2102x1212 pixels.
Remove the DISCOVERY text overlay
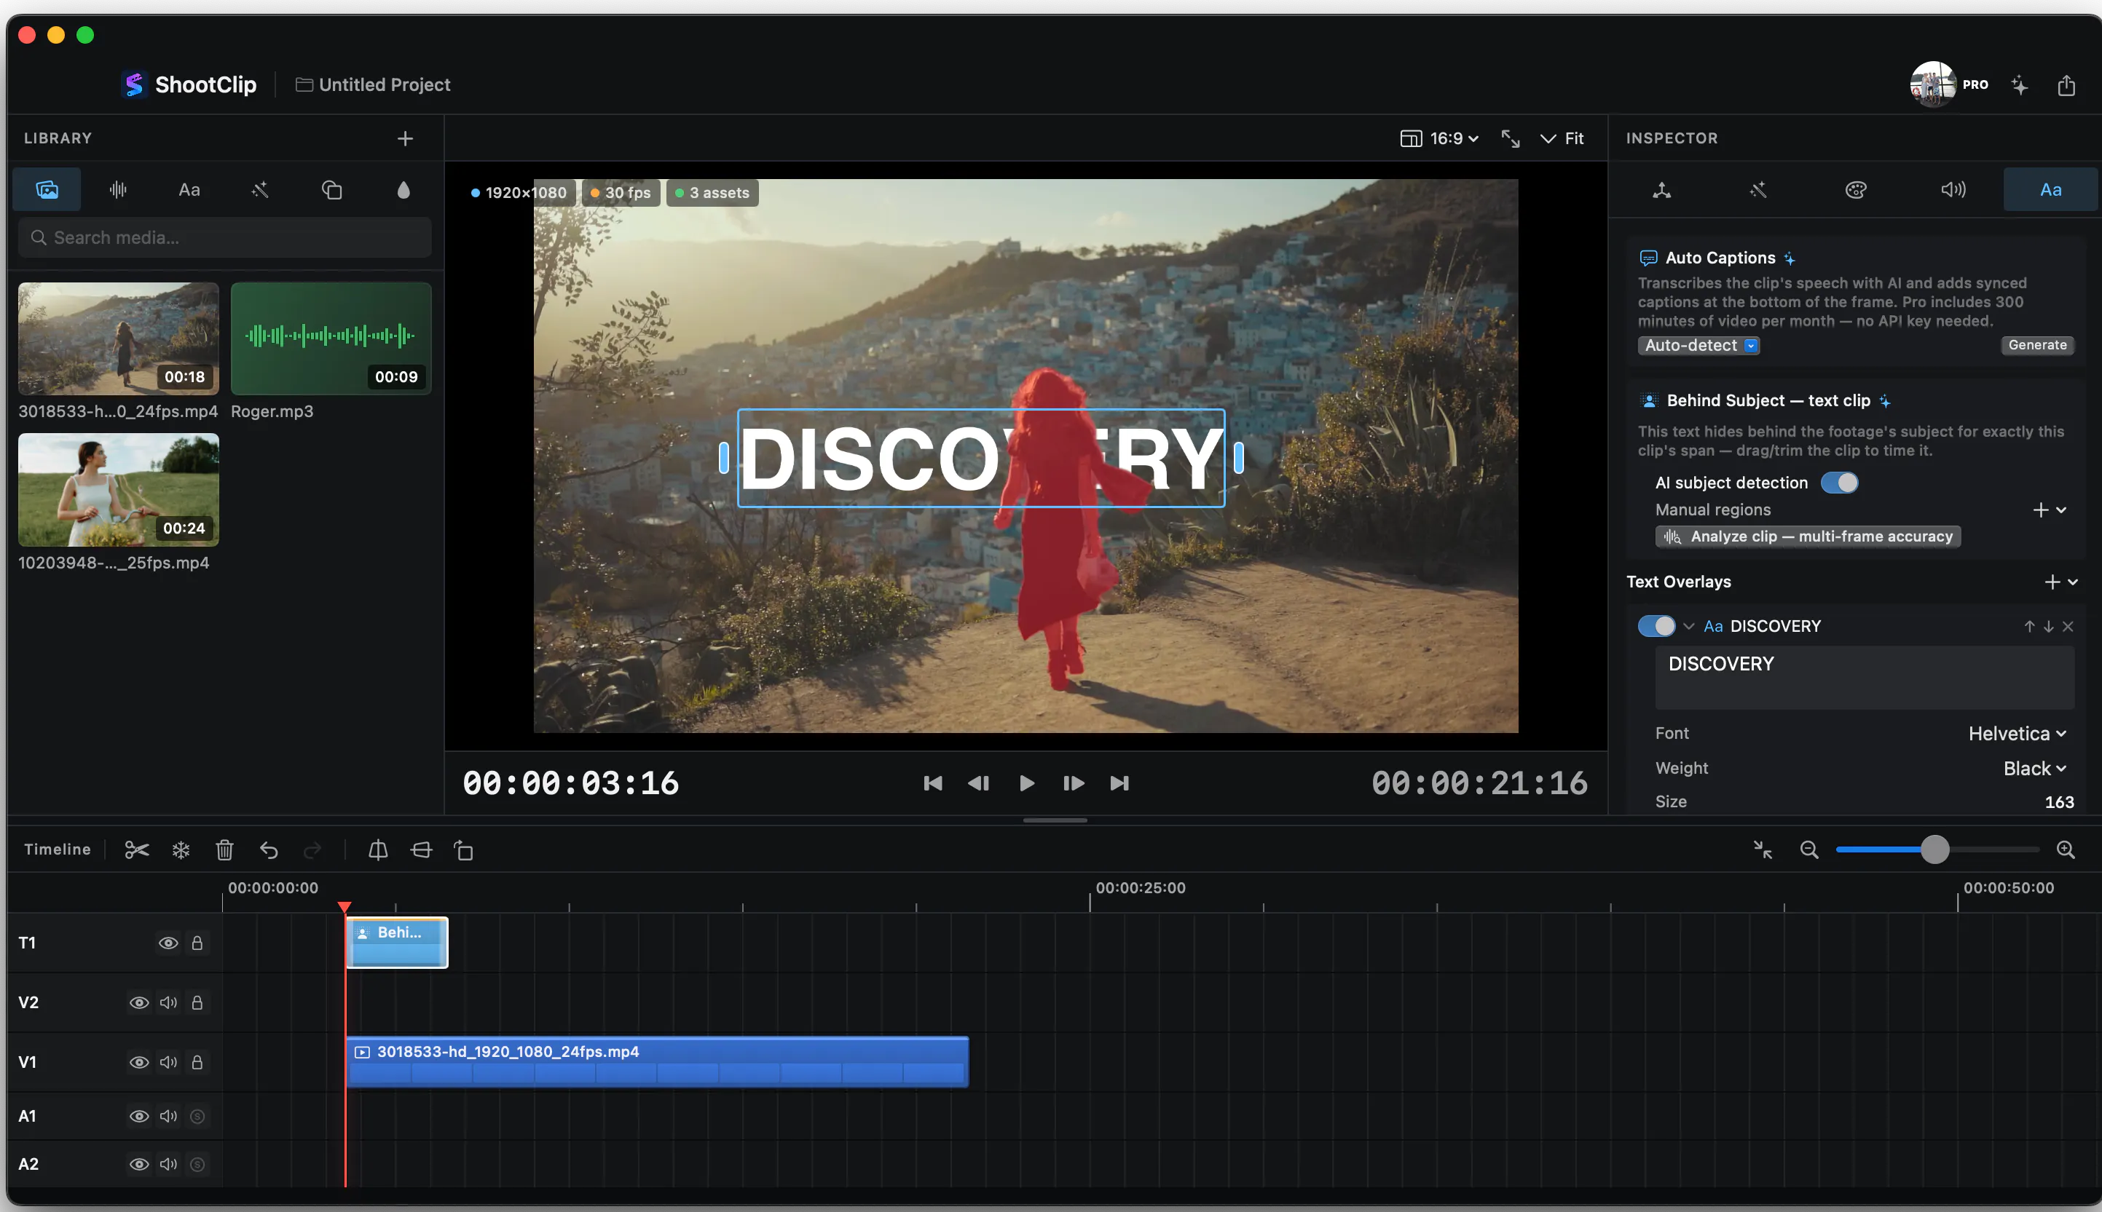point(2068,626)
